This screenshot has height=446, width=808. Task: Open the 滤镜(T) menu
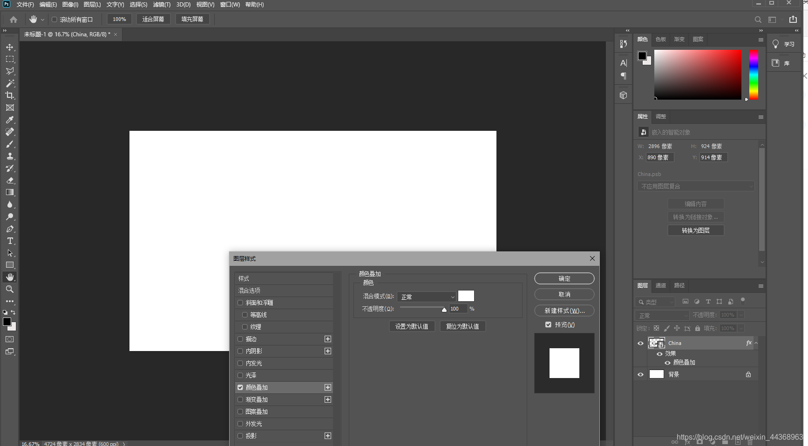162,5
